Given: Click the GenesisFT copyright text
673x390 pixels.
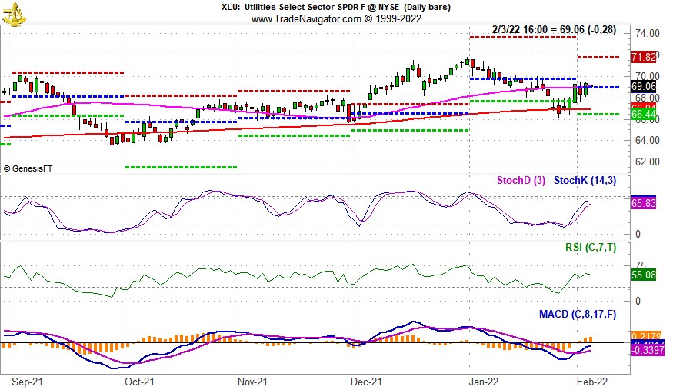Looking at the screenshot, I should tap(28, 168).
